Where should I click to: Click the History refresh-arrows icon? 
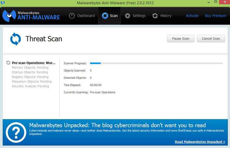pos(155,16)
